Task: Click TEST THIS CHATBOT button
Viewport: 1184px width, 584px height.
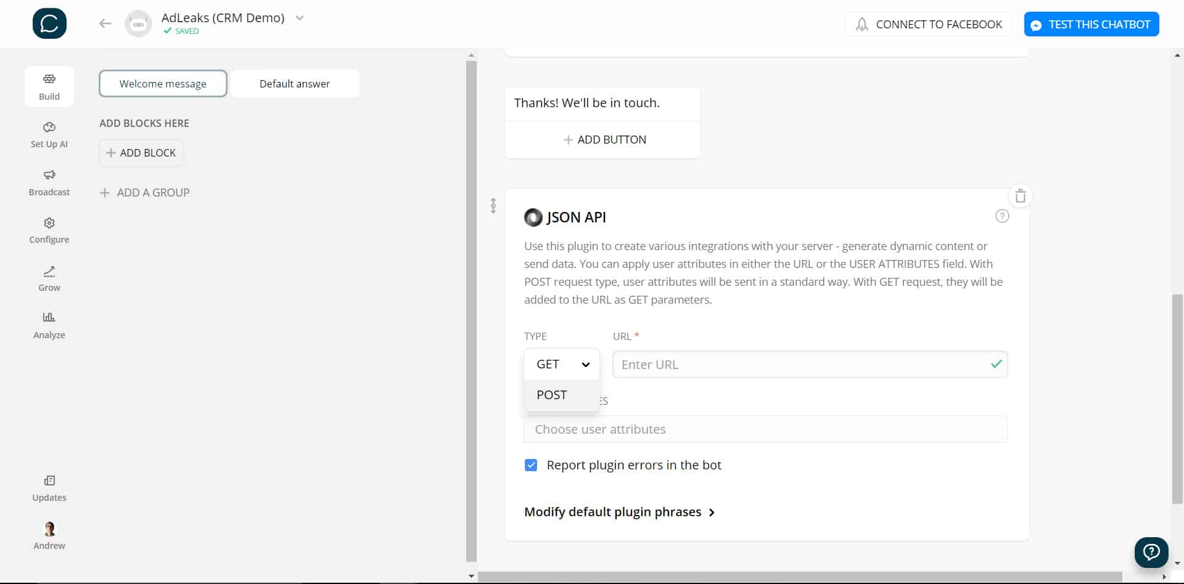Action: point(1091,24)
